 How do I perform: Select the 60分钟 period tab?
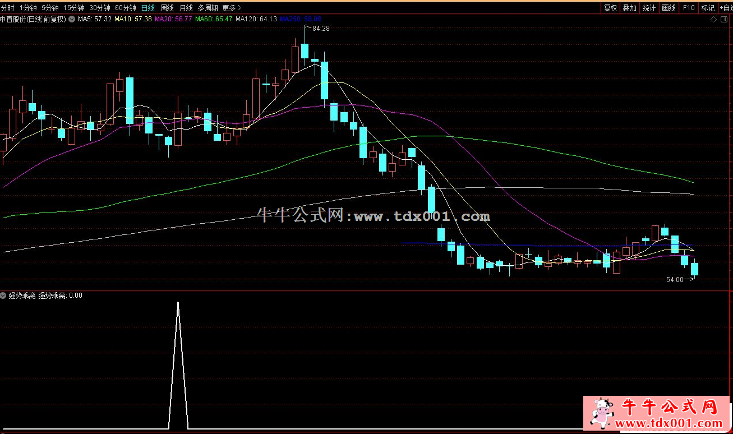(125, 8)
